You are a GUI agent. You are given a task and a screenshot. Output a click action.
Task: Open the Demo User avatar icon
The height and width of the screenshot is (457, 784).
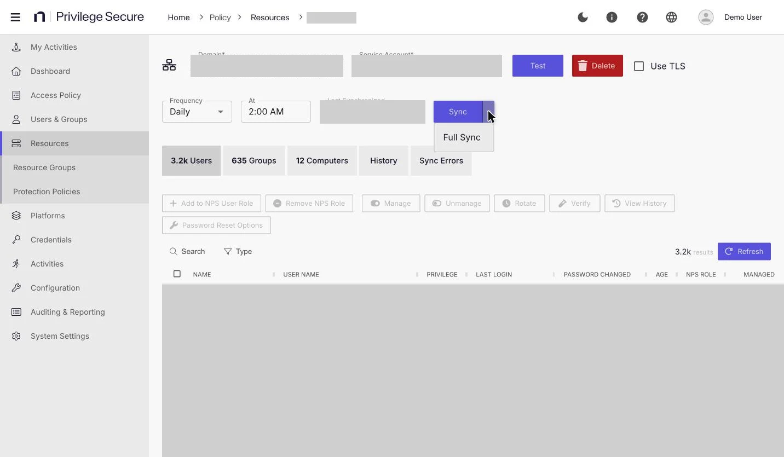click(x=706, y=17)
